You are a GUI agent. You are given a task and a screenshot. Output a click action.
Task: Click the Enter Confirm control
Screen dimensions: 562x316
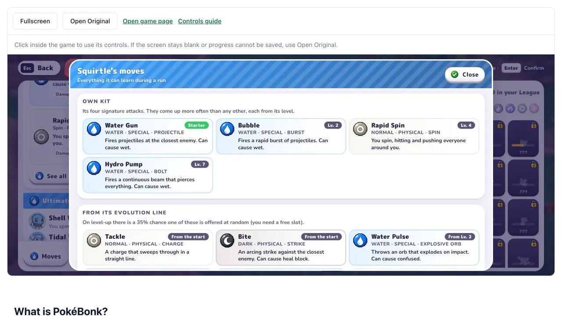523,68
